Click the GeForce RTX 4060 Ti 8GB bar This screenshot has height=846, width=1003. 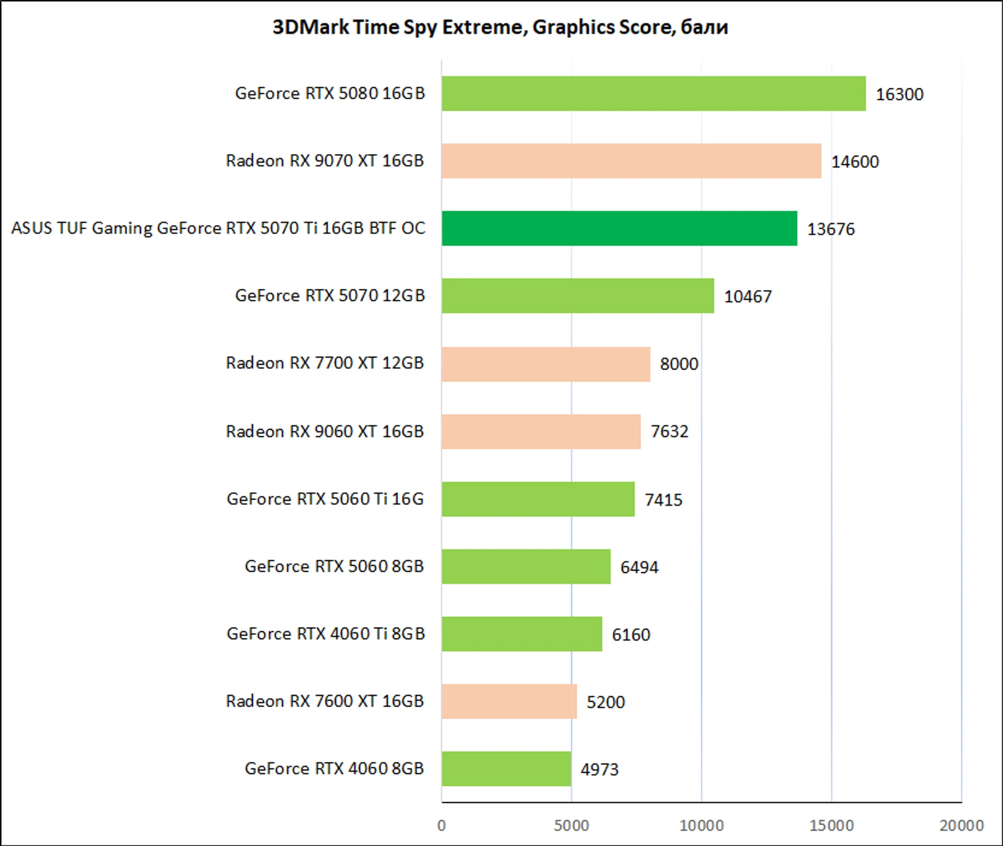[522, 633]
